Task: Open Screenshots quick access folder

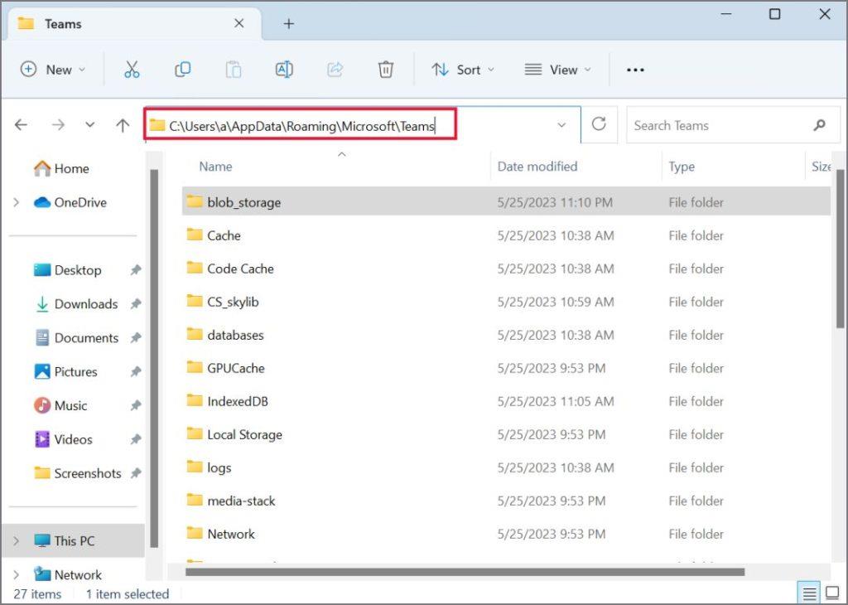Action: 77,473
